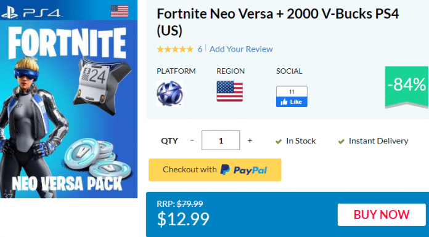Click the $12.99 sale price
429x237 pixels.
183,219
